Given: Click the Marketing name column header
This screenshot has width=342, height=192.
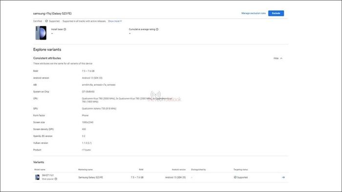Looking at the screenshot, I should 85,170.
